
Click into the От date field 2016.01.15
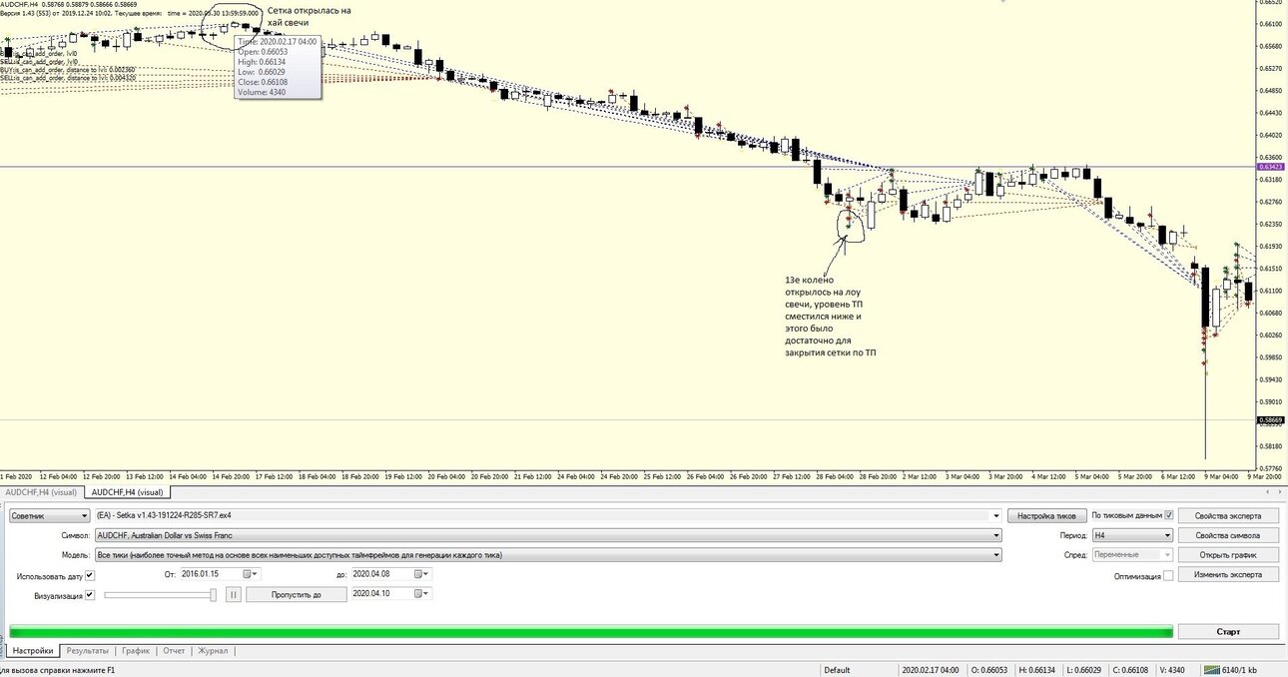point(218,574)
